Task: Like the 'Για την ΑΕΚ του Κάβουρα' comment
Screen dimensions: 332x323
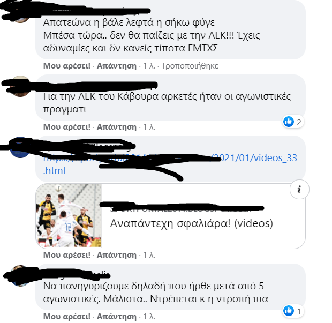Action: 67,127
